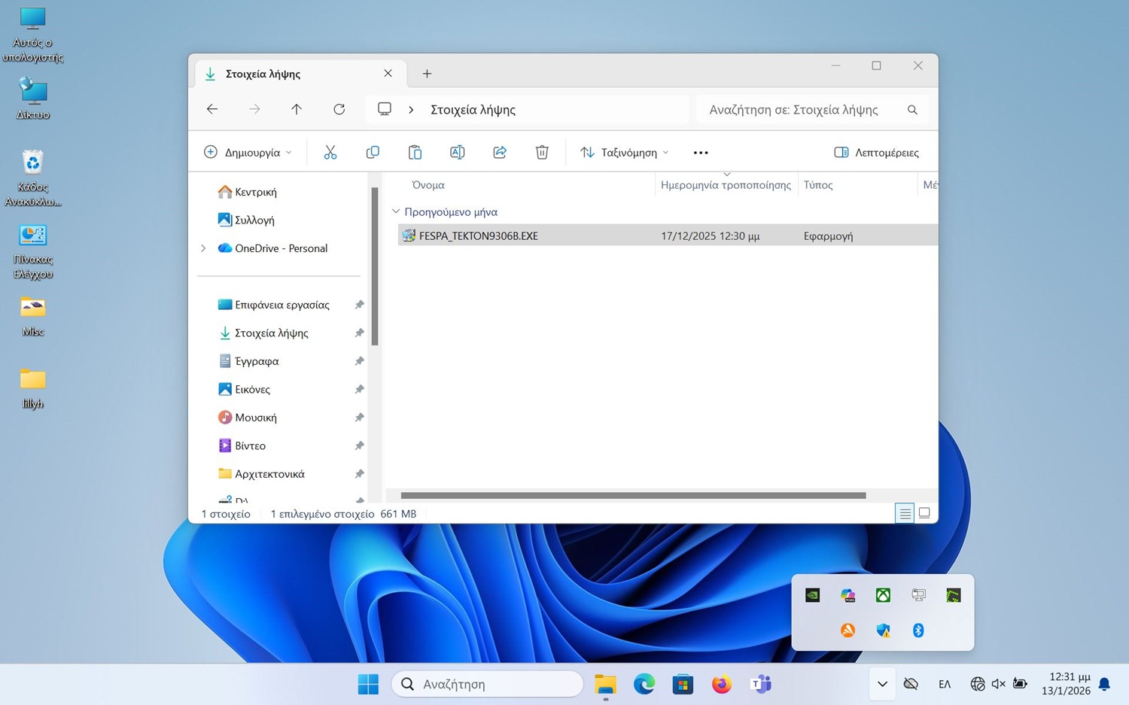Open the Δημιουργία dropdown menu
Viewport: 1129px width, 705px height.
248,153
